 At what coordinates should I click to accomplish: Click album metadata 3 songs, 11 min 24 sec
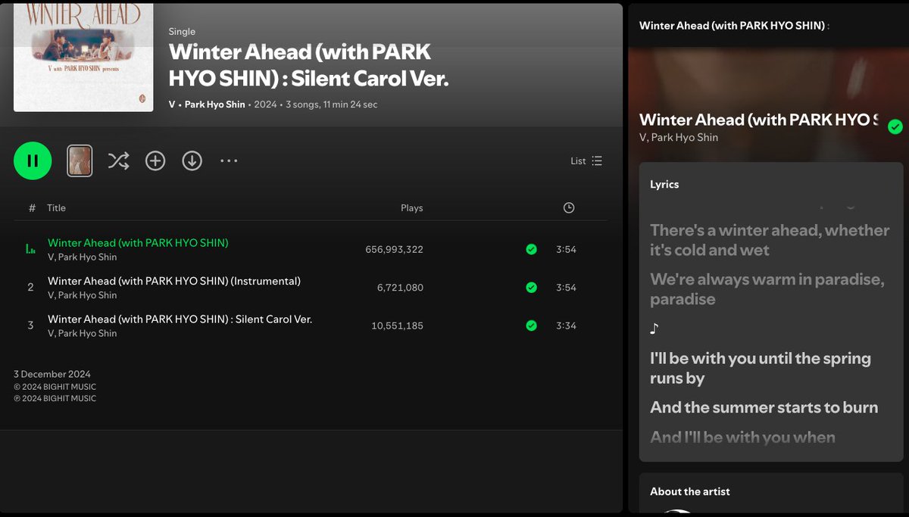tap(331, 104)
